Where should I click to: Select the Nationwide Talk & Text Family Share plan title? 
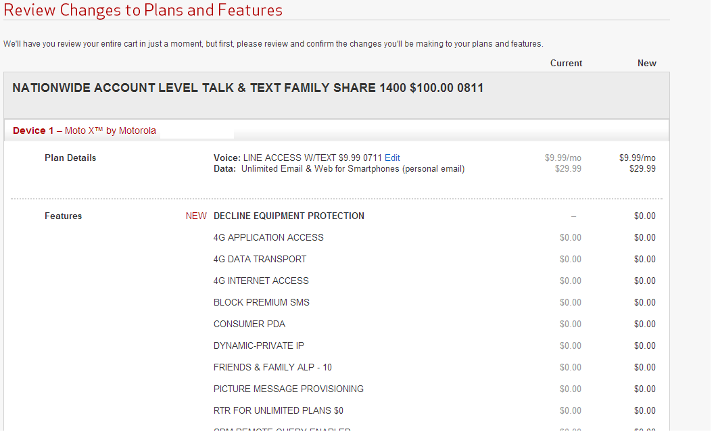[x=247, y=89]
